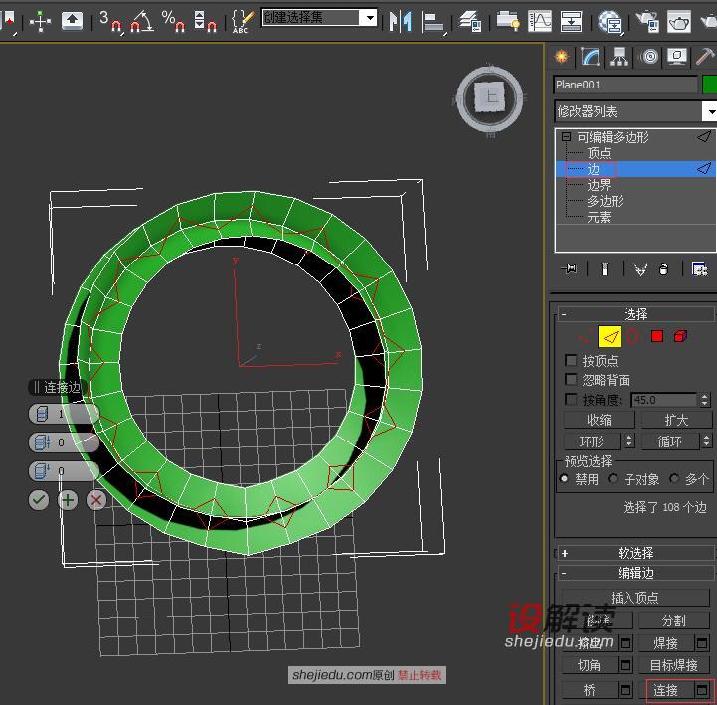Open the Layer Manager icon
This screenshot has height=705, width=717.
pyautogui.click(x=470, y=21)
